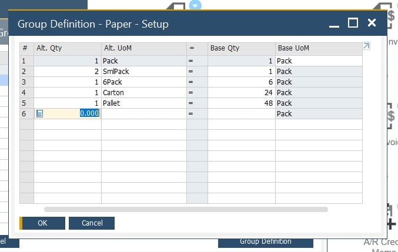Click Alt. Qty value 2 in SmlPack row
The height and width of the screenshot is (252, 398).
tap(68, 72)
